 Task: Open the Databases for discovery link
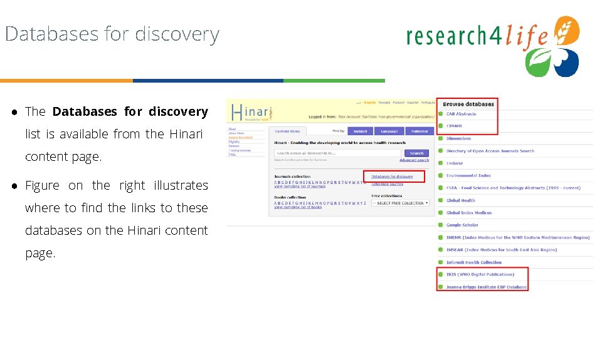392,177
